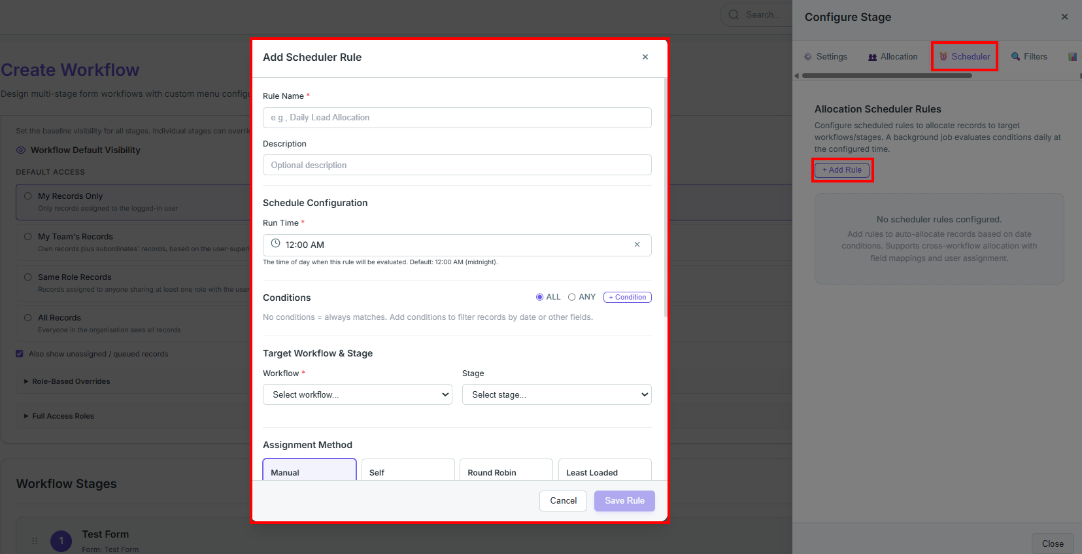The width and height of the screenshot is (1082, 554).
Task: Click the drag handle beside Test Form stage
Action: 35,541
